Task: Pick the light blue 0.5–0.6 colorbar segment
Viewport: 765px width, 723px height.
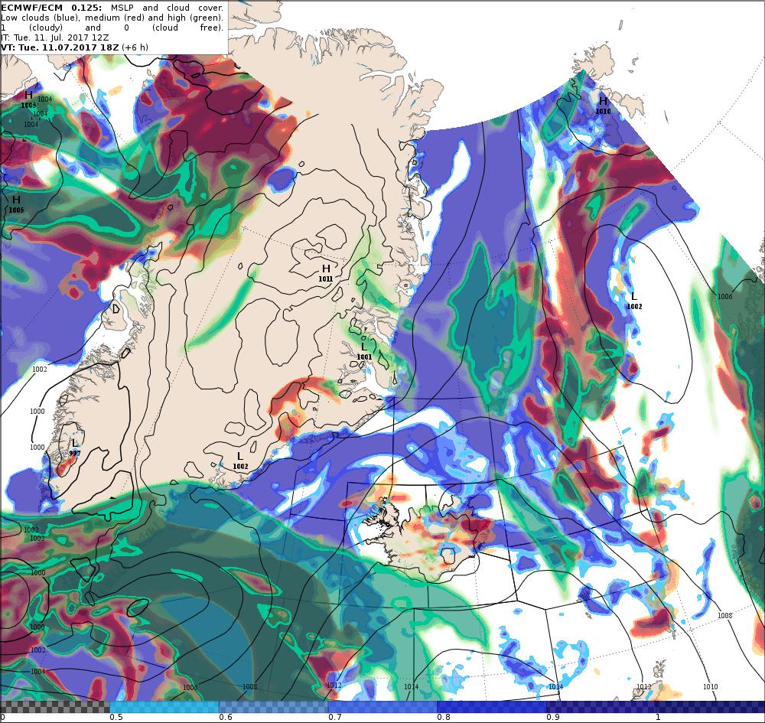Action: point(164,707)
